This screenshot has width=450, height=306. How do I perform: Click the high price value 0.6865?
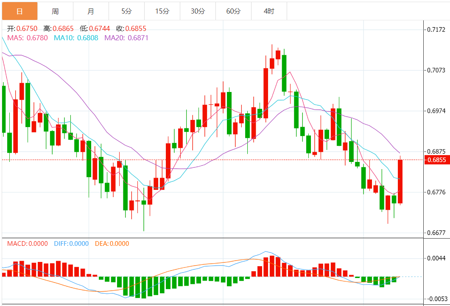click(63, 29)
